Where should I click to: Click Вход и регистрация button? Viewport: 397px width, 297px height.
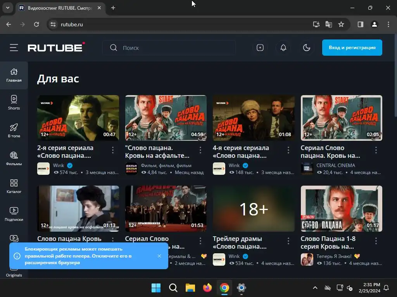pos(352,48)
